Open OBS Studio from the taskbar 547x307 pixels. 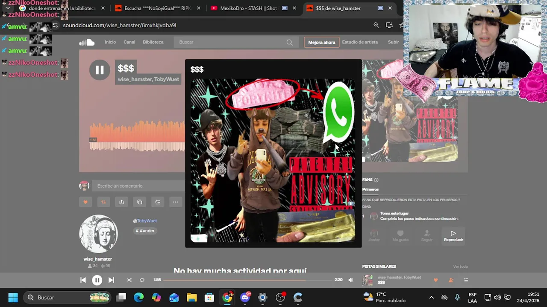coord(280,297)
